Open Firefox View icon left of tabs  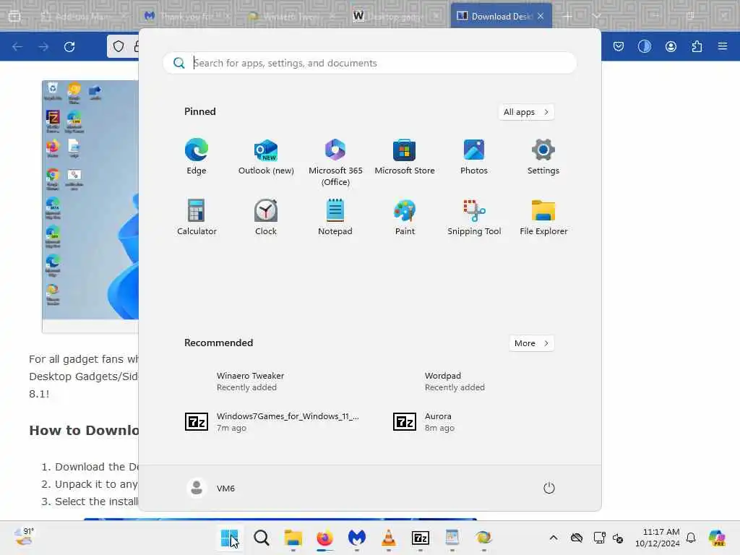[14, 16]
